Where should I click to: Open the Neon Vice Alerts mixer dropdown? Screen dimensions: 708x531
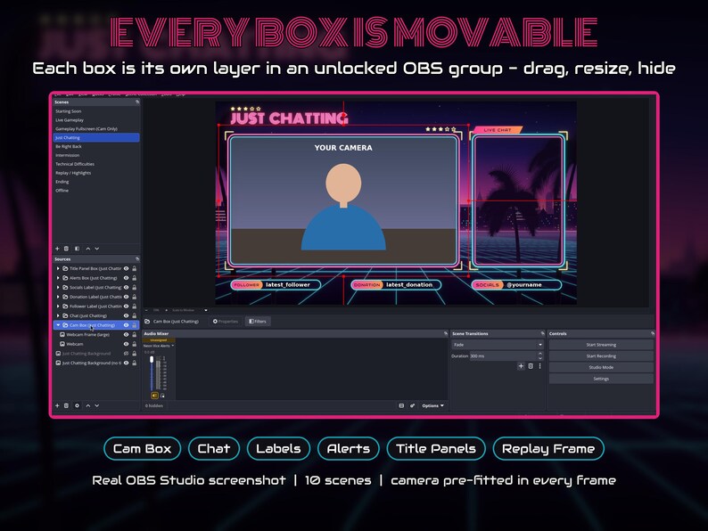click(159, 346)
